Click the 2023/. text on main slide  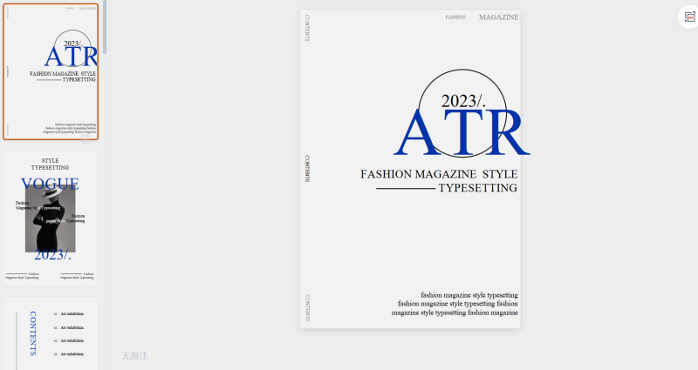(x=463, y=101)
